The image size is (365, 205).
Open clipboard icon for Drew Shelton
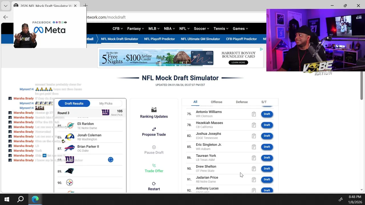(254, 169)
